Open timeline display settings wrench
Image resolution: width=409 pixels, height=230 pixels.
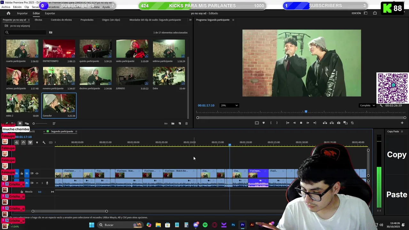click(44, 142)
